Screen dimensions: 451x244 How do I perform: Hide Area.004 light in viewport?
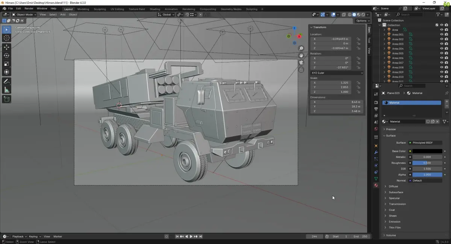pos(442,48)
